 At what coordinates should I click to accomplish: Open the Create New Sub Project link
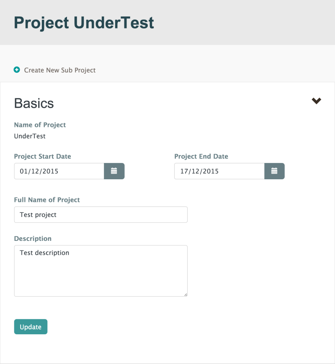click(x=59, y=70)
